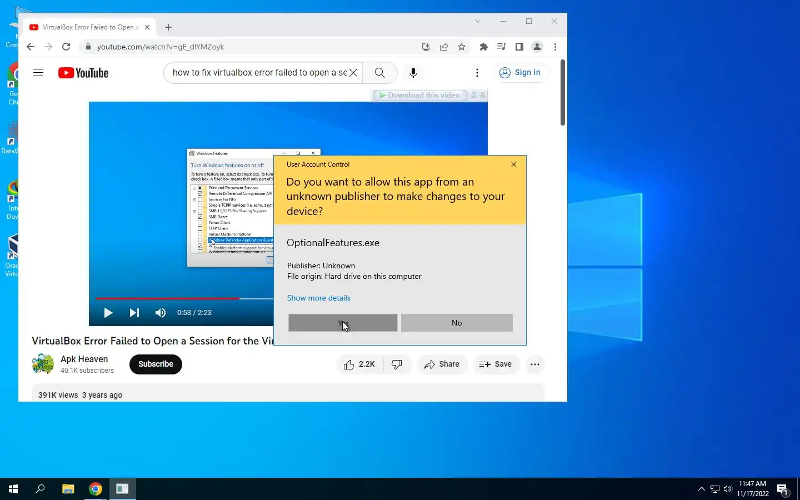This screenshot has width=800, height=500.
Task: Go forward in Chrome
Action: tap(48, 47)
